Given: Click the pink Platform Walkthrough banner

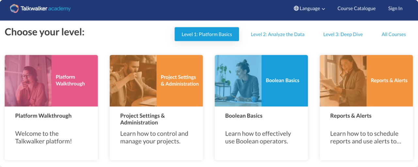Looking at the screenshot, I should [x=74, y=81].
